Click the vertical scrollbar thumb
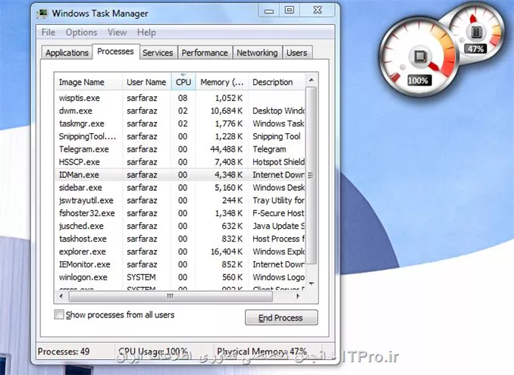 311,175
